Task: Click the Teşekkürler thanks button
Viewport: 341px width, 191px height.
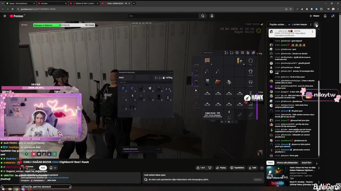Action: pos(237,168)
